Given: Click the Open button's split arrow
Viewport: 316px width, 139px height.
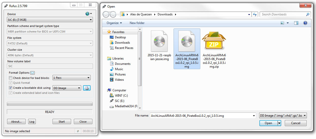Looking at the screenshot, I should [279, 123].
